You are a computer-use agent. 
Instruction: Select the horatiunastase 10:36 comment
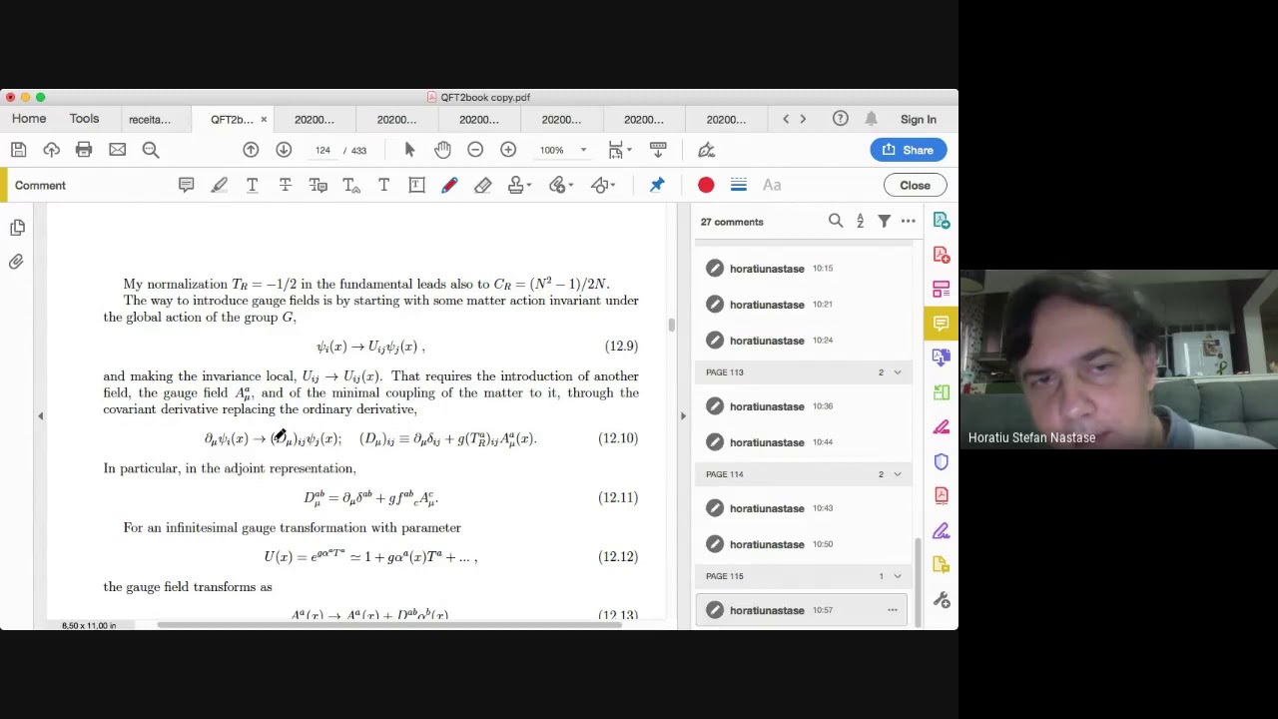pos(803,406)
